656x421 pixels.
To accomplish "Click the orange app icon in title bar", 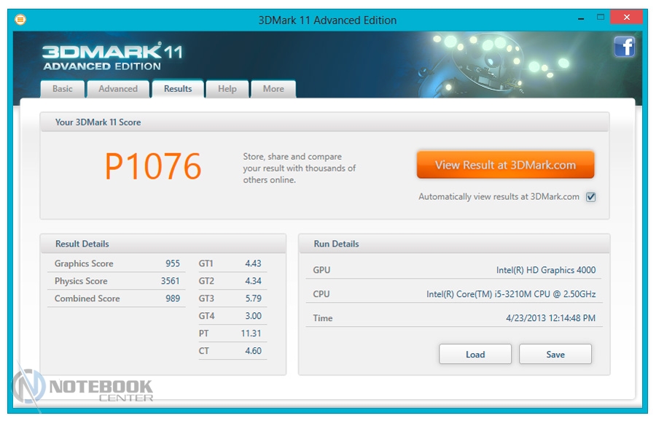I will (x=20, y=20).
